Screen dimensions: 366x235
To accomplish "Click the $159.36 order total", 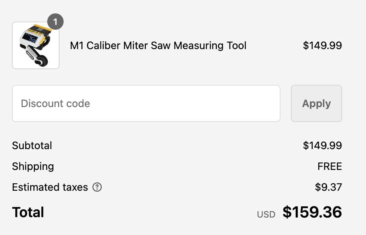I will 312,212.
